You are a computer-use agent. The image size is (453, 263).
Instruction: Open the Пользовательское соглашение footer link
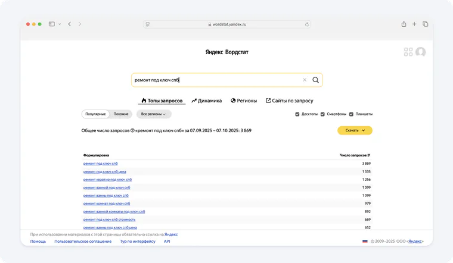[x=83, y=242]
